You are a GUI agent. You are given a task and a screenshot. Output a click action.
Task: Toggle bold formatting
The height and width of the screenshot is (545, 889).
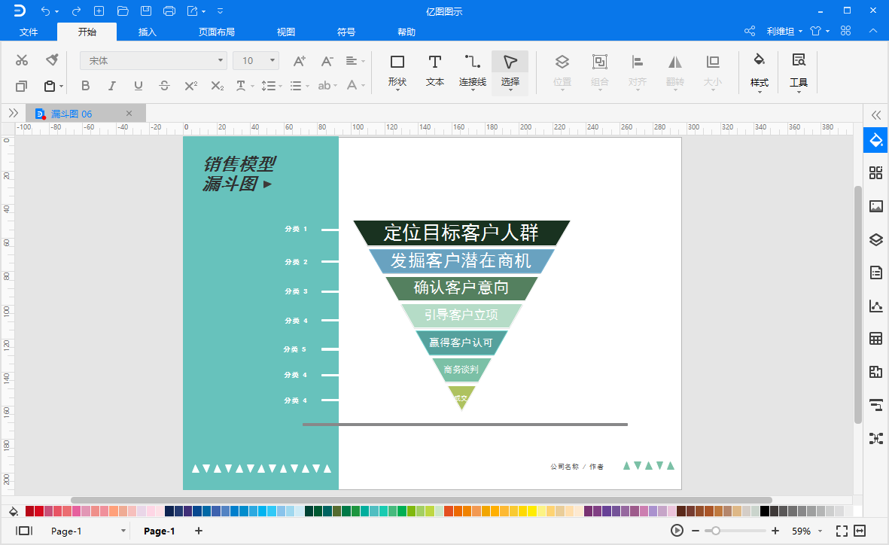tap(86, 86)
